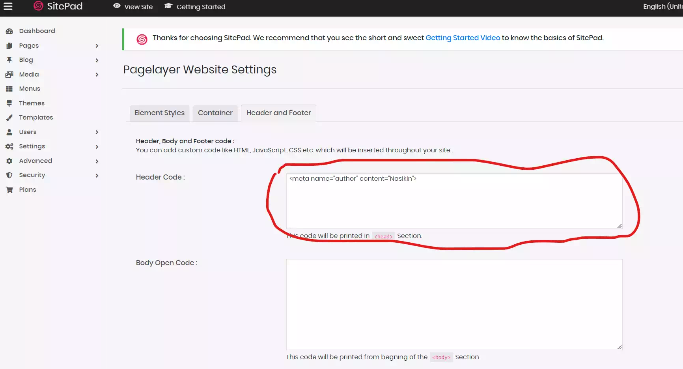Click the Getting Started graduation cap icon
Image resolution: width=683 pixels, height=369 pixels.
pos(168,6)
